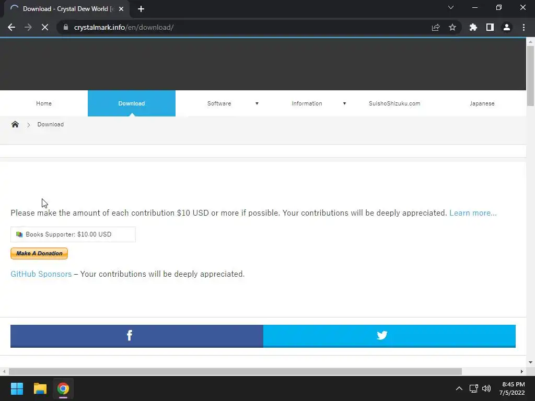
Task: Select the Download - Crystal Dew World tab
Action: [x=66, y=9]
